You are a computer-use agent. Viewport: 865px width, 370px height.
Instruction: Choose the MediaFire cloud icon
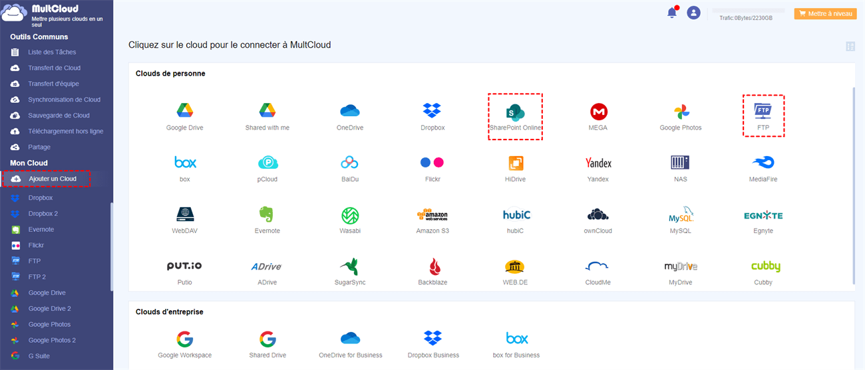point(763,162)
